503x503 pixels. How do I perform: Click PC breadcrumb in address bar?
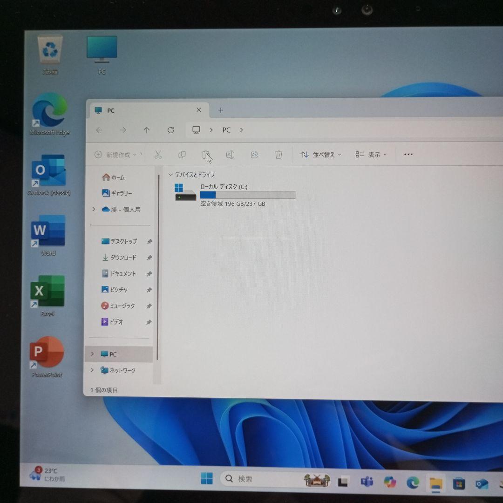click(226, 130)
